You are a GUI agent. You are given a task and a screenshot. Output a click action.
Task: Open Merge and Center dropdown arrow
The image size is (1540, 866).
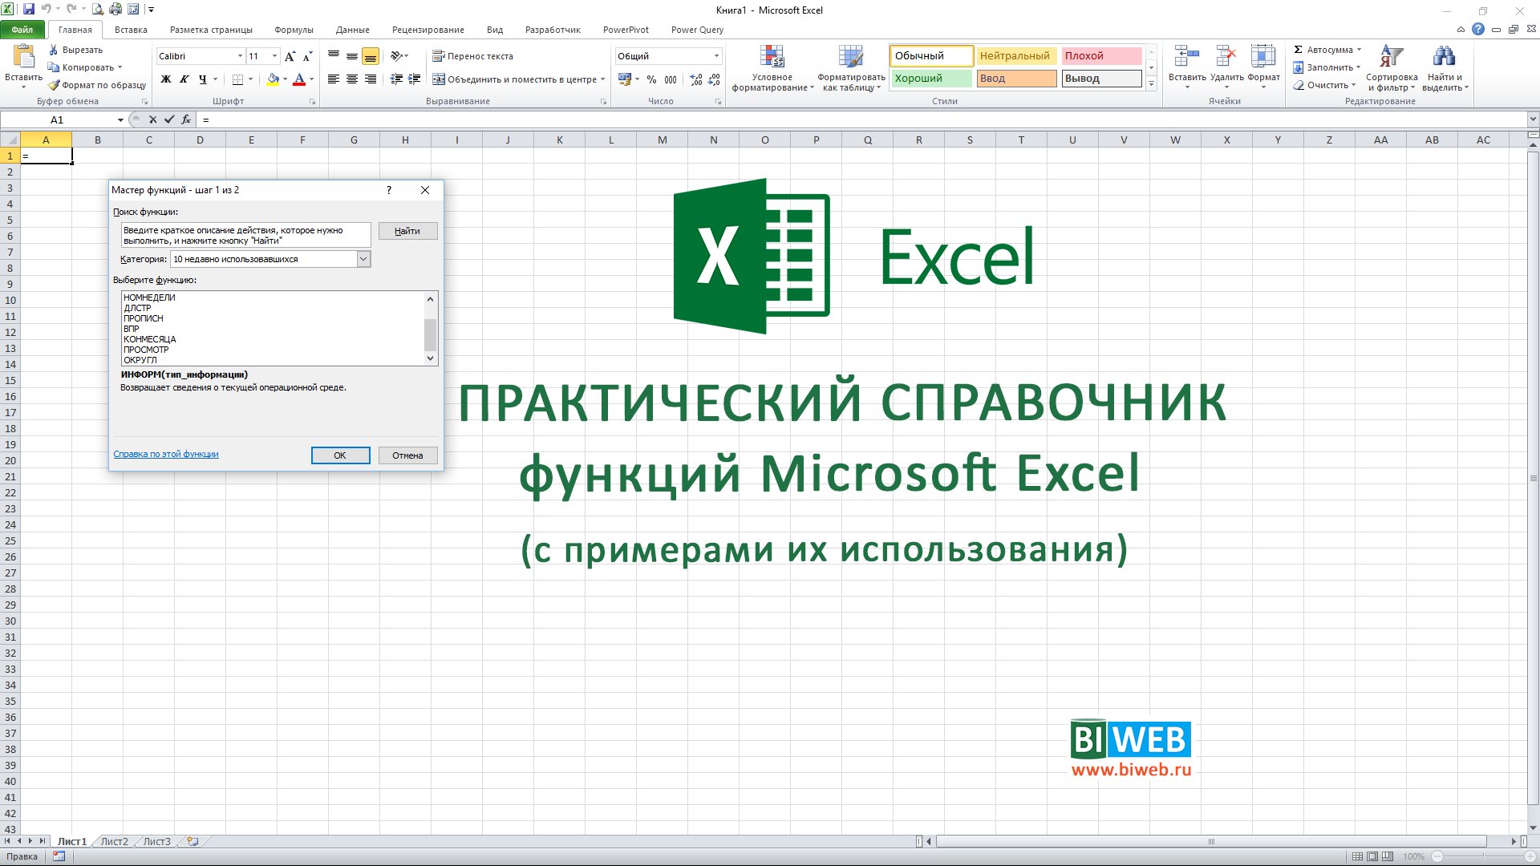click(x=603, y=79)
